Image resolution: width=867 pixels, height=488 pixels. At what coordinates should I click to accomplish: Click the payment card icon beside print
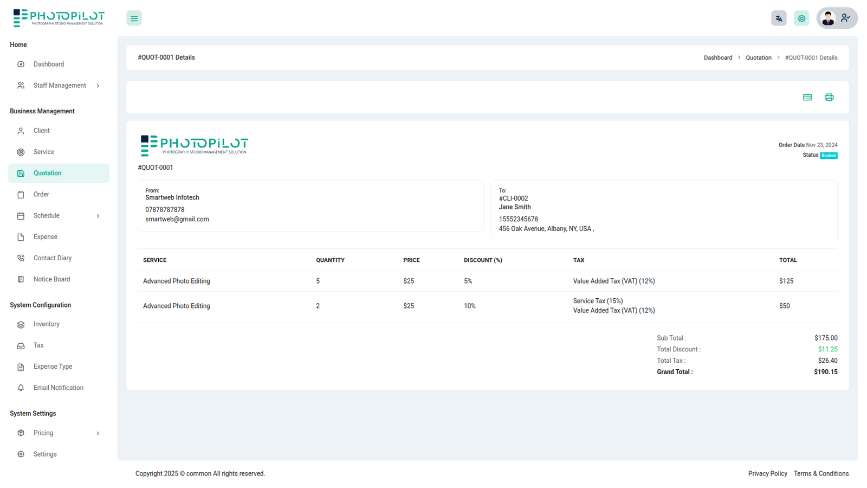[807, 98]
